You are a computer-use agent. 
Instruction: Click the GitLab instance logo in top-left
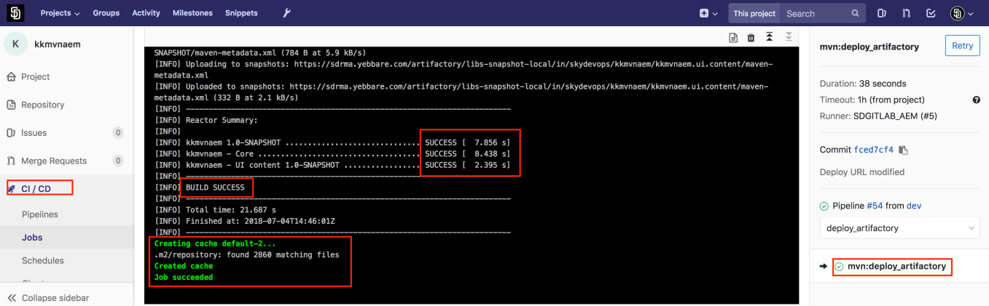(x=15, y=13)
